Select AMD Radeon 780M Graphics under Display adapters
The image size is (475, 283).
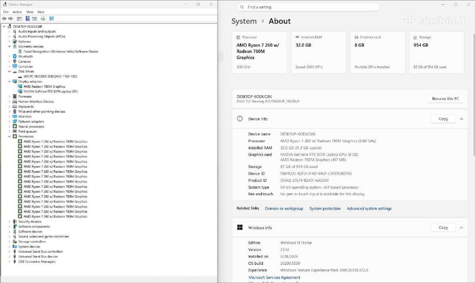44,87
